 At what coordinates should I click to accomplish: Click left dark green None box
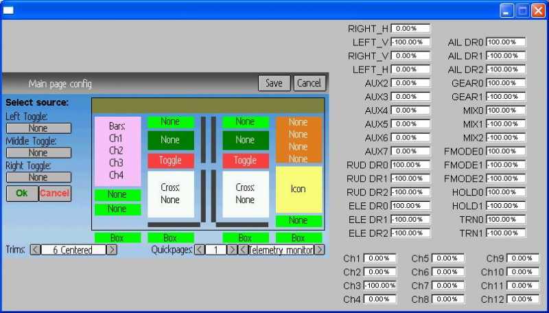pyautogui.click(x=170, y=140)
